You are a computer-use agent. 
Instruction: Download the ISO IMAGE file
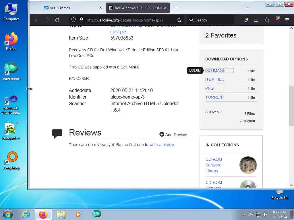pos(215,70)
